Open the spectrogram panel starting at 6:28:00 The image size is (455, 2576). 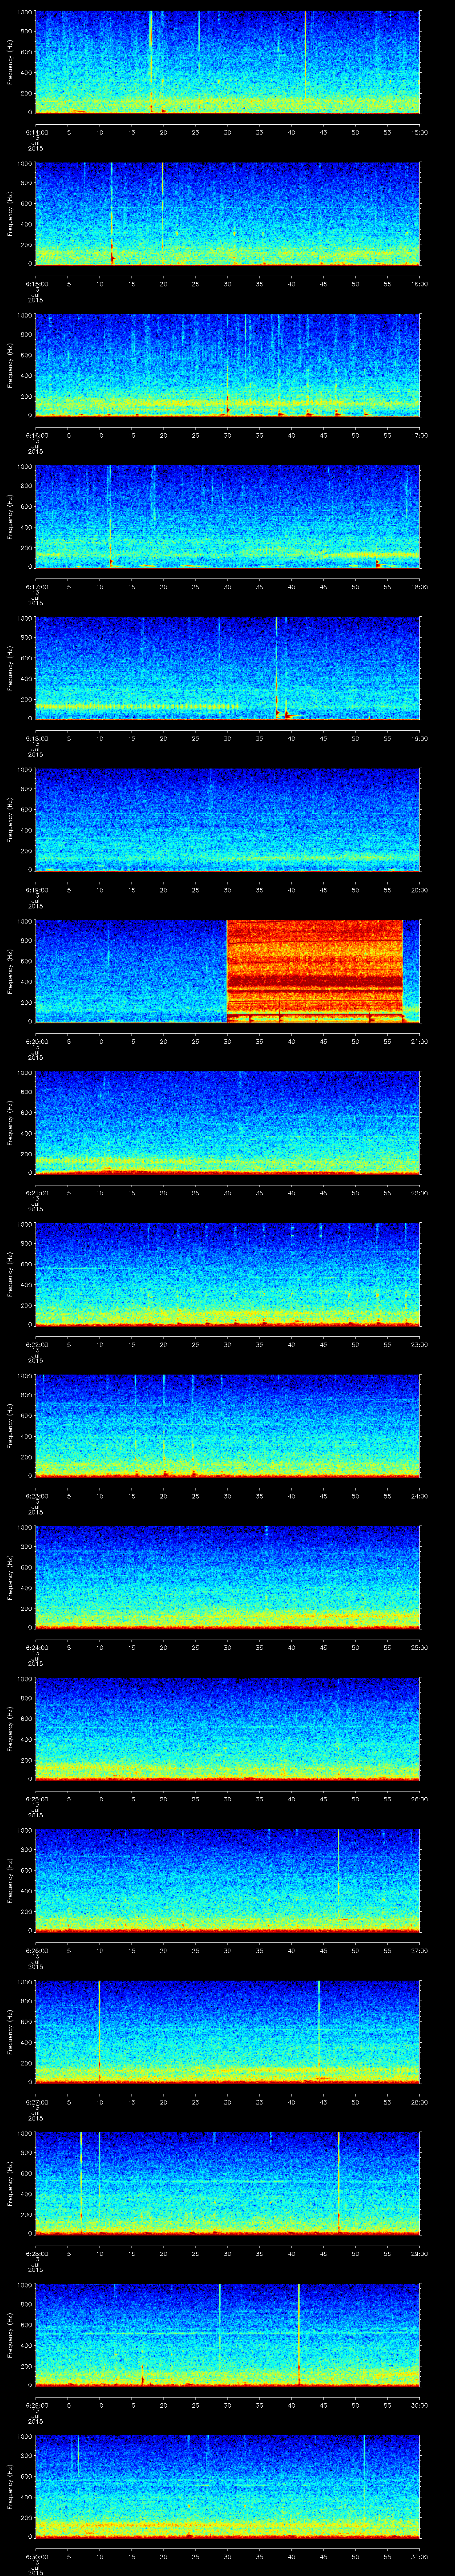click(228, 2183)
